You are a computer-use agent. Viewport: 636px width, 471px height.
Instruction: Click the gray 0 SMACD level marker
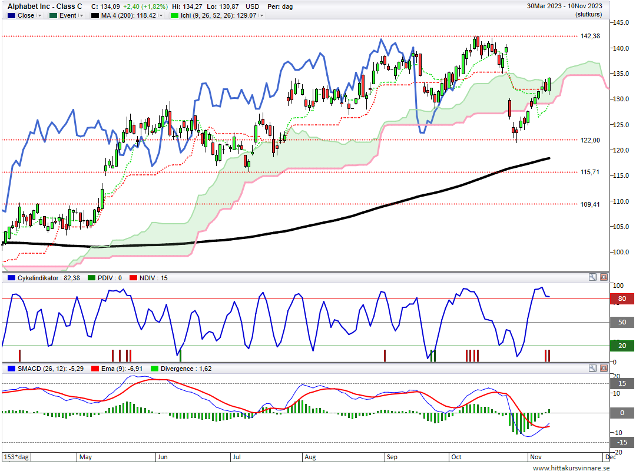coord(622,413)
